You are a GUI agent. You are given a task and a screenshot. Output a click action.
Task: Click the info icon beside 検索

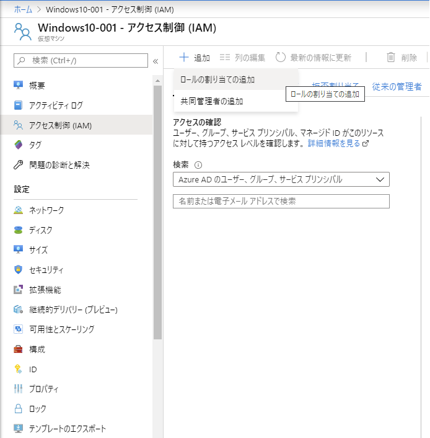198,165
